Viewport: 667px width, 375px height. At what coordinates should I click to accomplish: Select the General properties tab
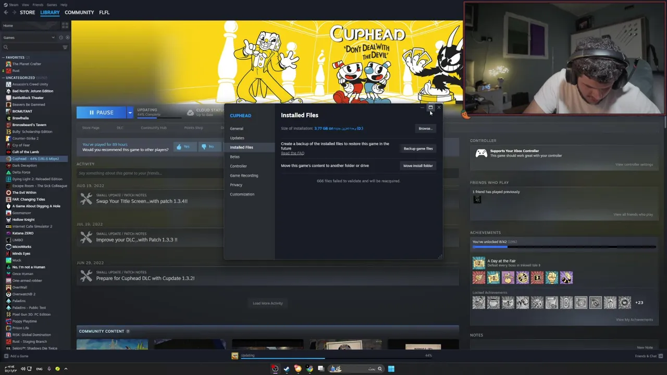pyautogui.click(x=249, y=129)
